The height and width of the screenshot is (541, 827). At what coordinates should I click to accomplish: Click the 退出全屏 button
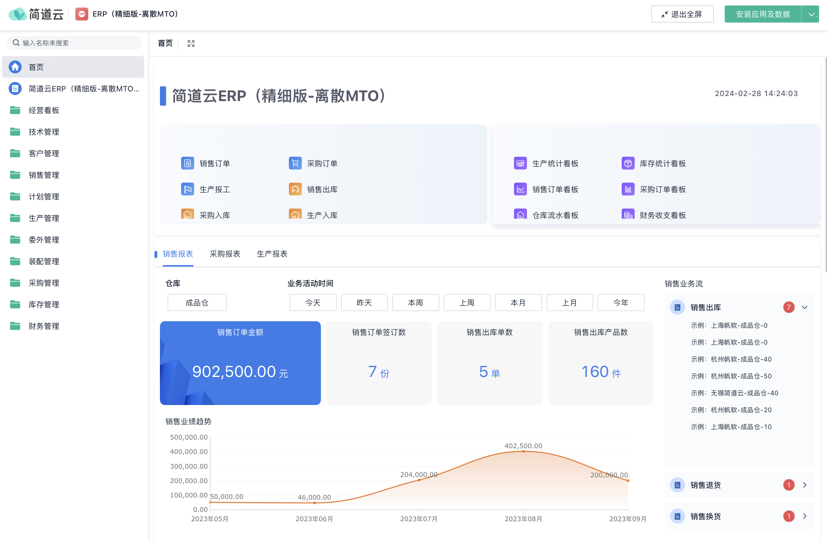coord(682,14)
